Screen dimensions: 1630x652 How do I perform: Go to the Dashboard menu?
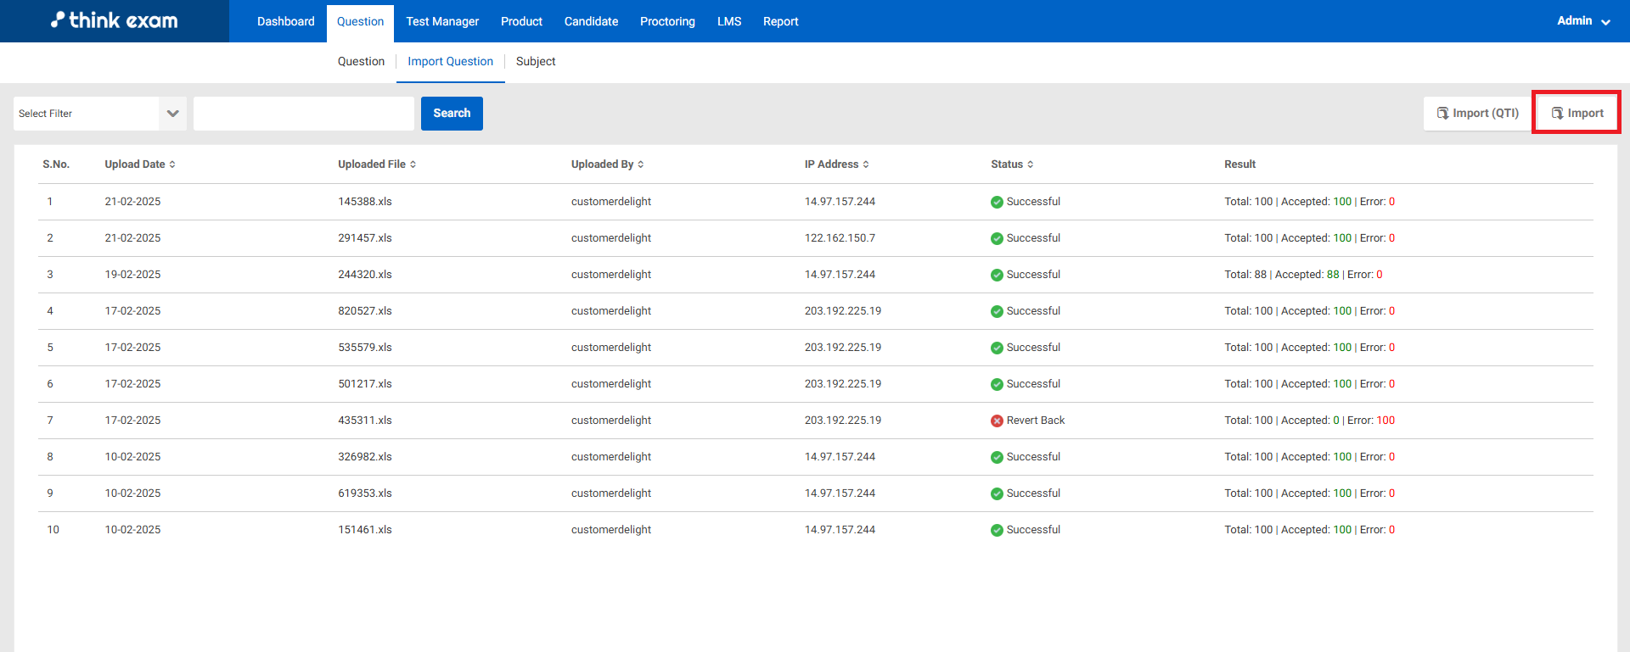pos(285,21)
